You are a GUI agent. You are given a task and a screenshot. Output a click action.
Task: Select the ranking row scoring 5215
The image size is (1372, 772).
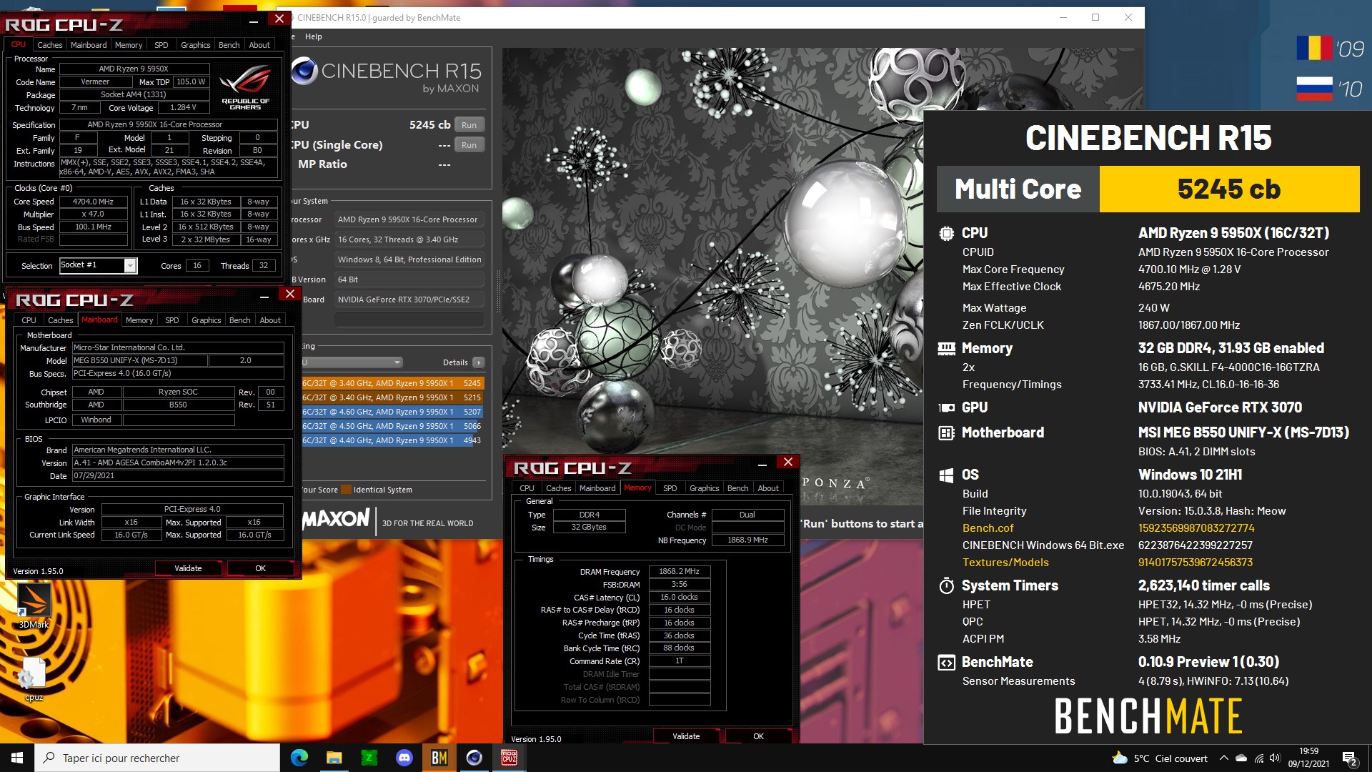click(392, 397)
